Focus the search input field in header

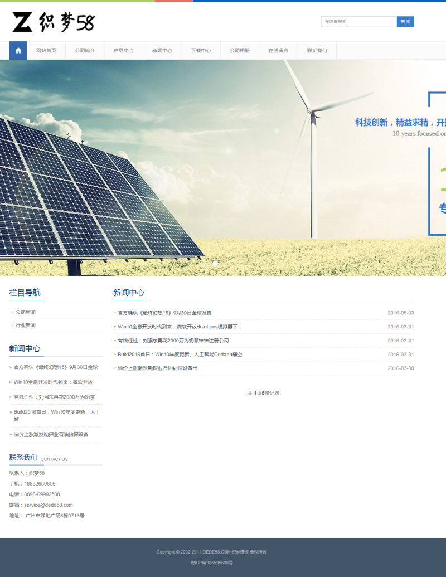pos(358,22)
